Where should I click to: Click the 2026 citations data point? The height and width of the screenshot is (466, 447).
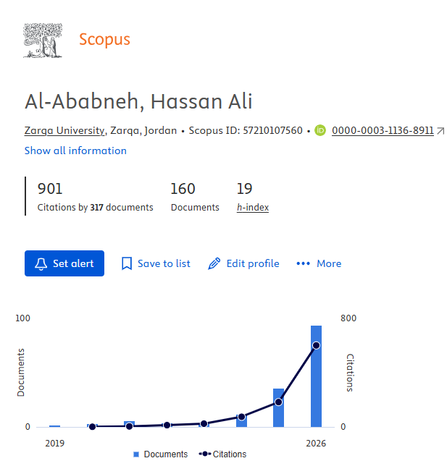317,345
